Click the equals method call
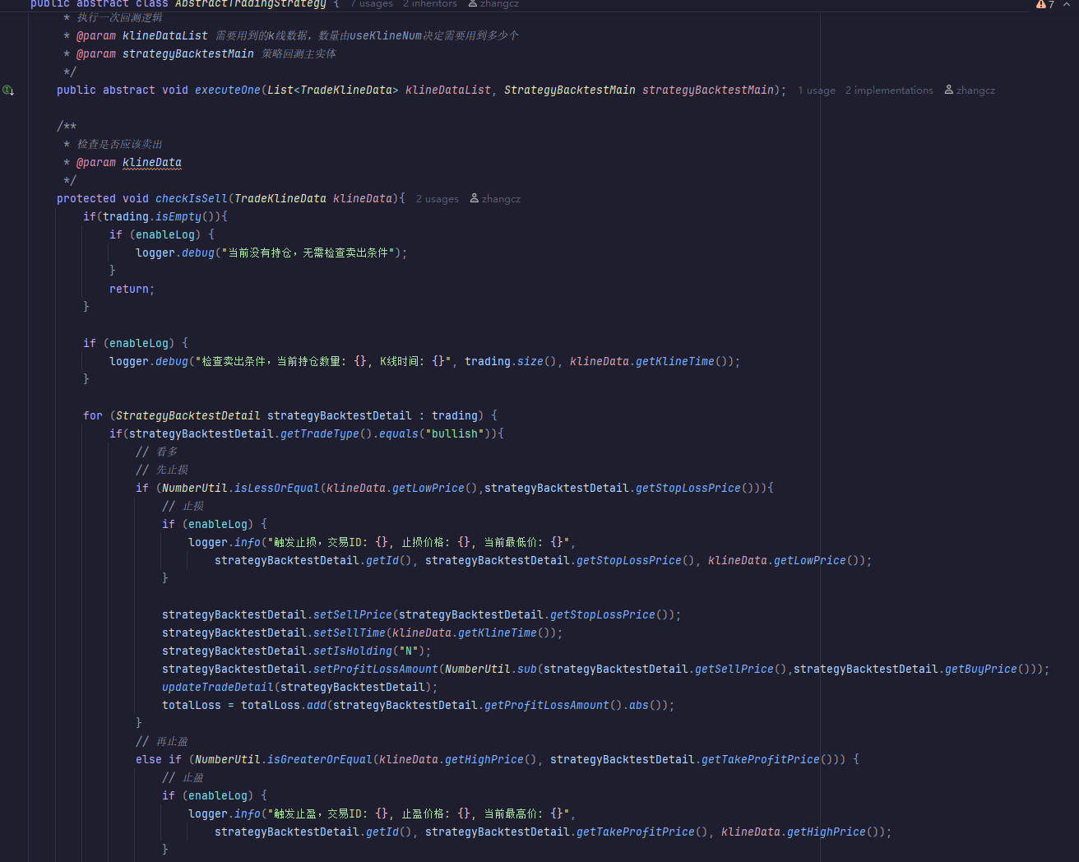The width and height of the screenshot is (1079, 862). (399, 434)
